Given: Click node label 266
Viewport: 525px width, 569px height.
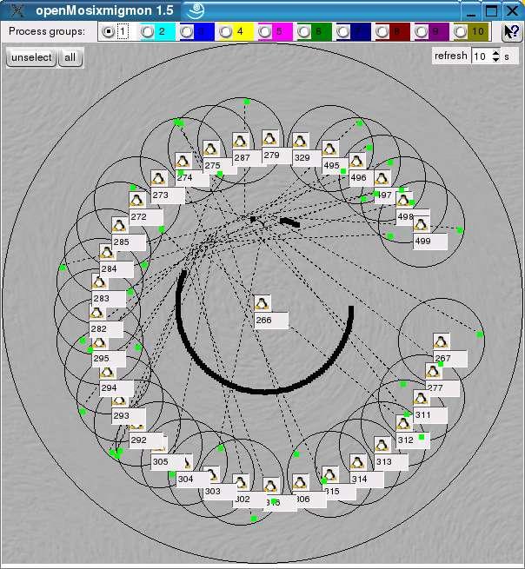Looking at the screenshot, I should 271,320.
